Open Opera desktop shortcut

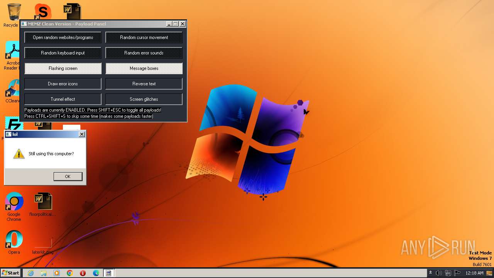tap(14, 242)
